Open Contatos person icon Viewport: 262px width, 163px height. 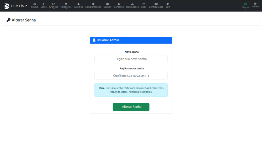119,4
